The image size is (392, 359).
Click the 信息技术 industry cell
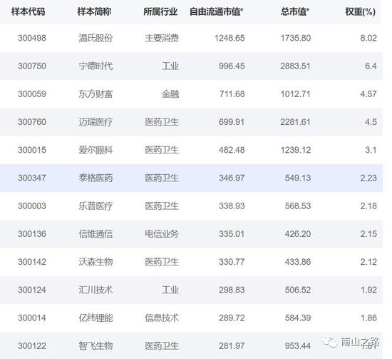(x=162, y=318)
